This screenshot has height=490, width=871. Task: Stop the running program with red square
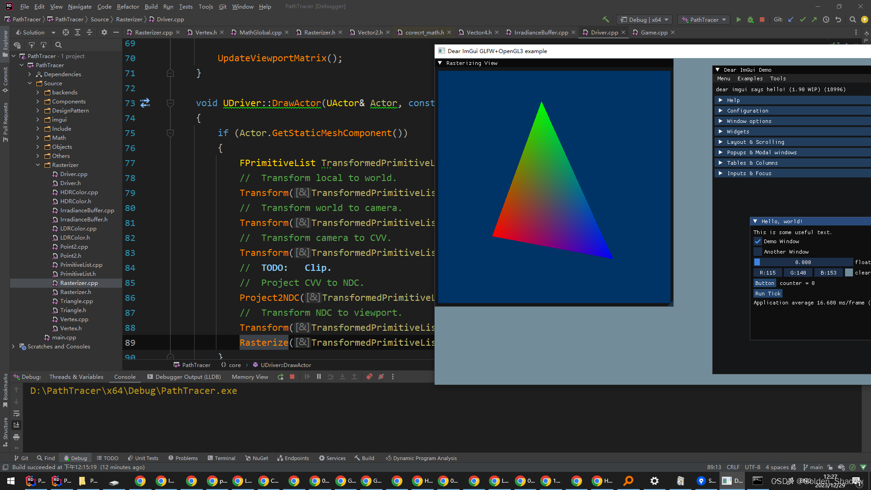pyautogui.click(x=762, y=20)
